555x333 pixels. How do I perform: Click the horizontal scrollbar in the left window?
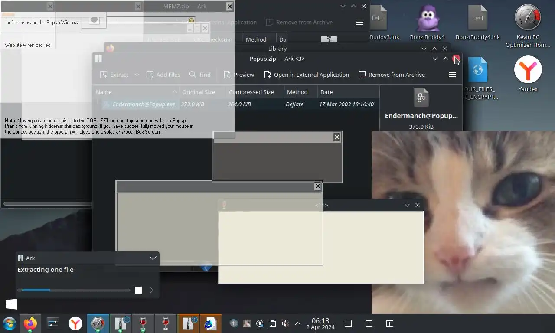(47, 203)
